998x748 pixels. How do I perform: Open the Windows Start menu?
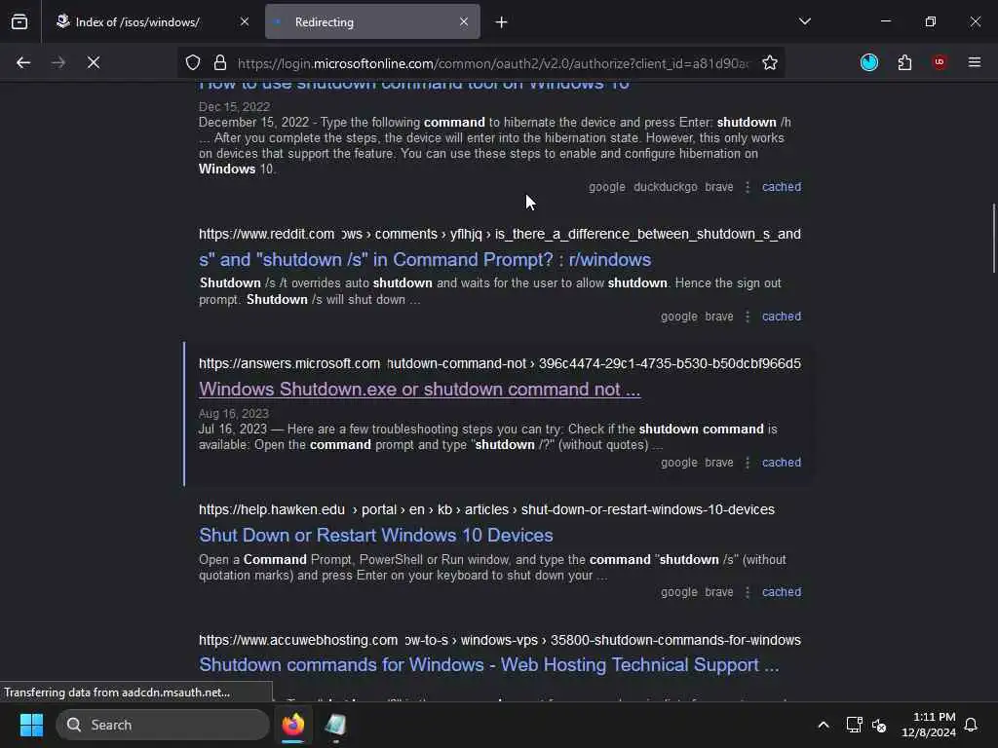[31, 725]
